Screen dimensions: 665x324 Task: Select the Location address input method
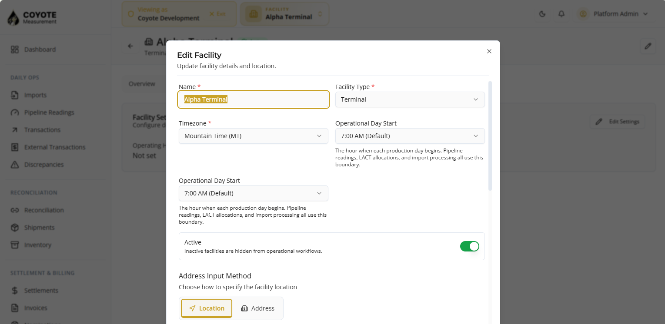[207, 308]
